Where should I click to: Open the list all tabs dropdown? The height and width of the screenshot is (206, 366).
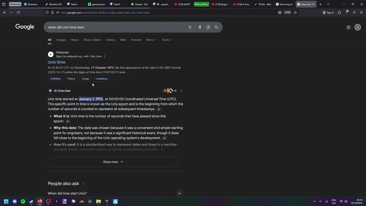tap(328, 4)
